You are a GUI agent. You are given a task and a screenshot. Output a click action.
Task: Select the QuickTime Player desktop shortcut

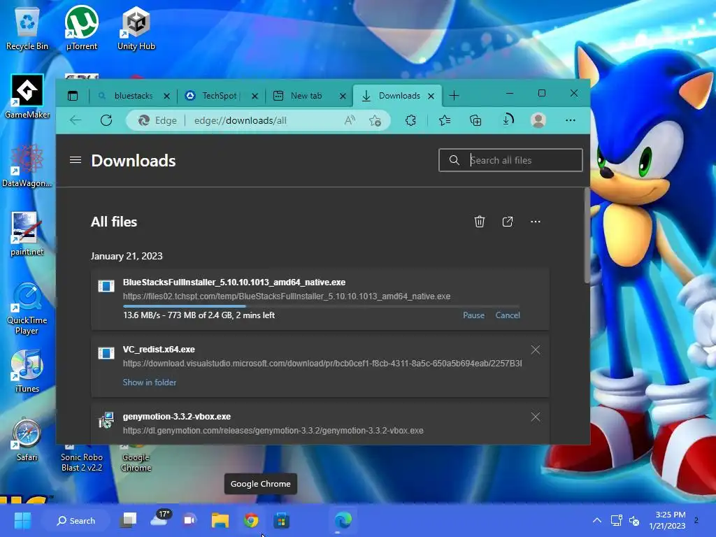(27, 308)
